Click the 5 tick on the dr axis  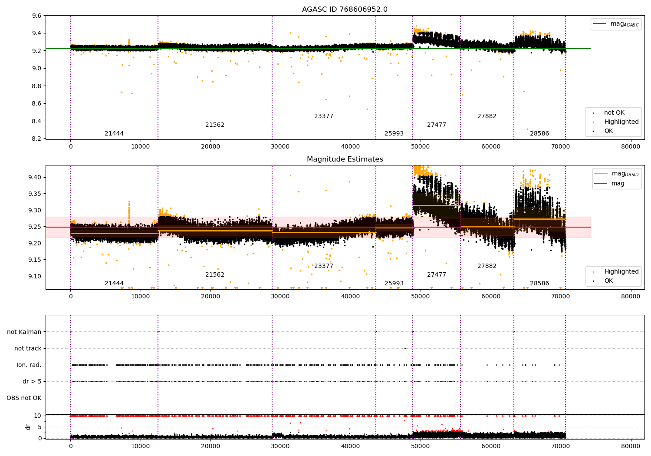point(39,427)
